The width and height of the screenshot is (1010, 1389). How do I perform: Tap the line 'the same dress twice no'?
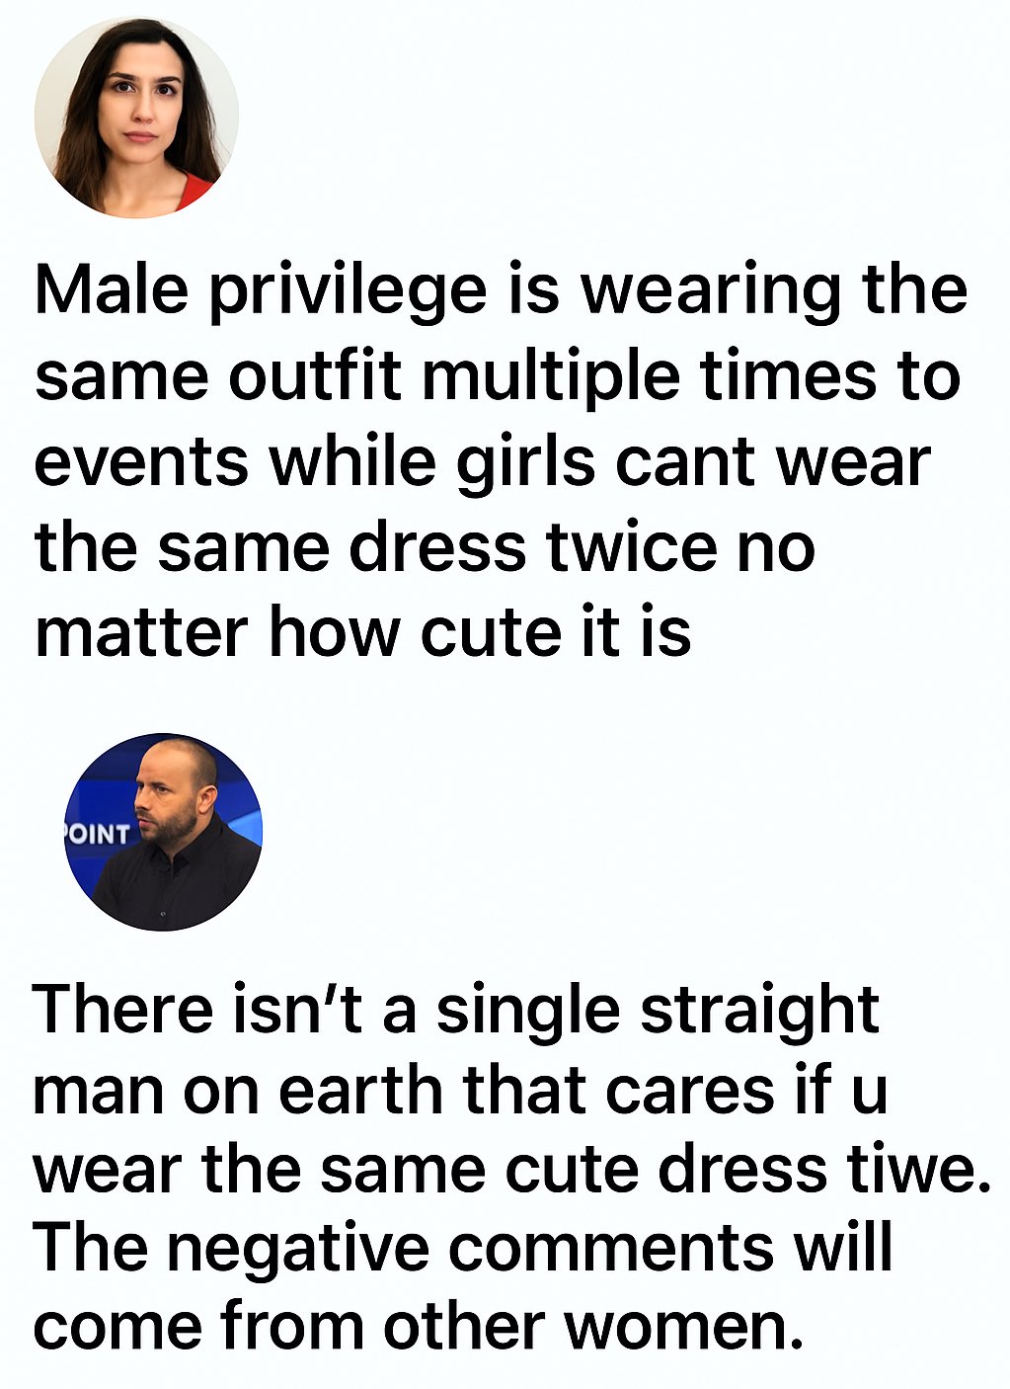426,547
